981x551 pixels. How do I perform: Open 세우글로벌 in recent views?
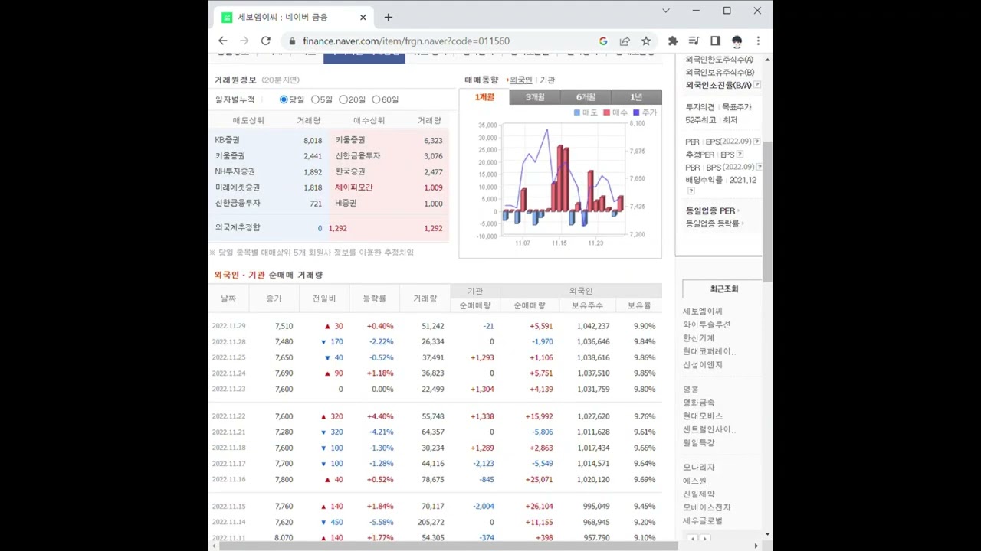(703, 520)
